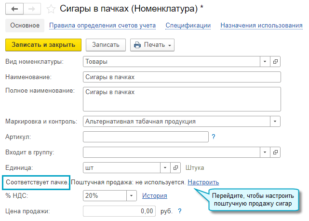Viewport: 309px width, 221px height.
Task: Open the История link next to НДС
Action: [154, 196]
